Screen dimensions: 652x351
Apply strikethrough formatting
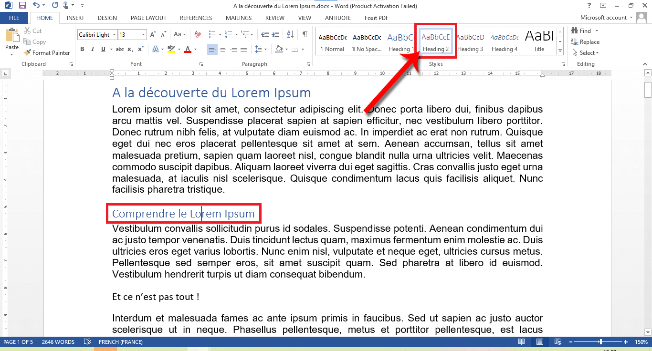point(120,49)
